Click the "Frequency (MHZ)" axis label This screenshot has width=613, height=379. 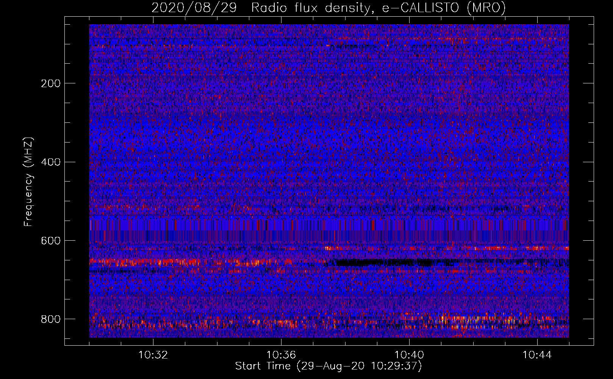click(x=28, y=182)
